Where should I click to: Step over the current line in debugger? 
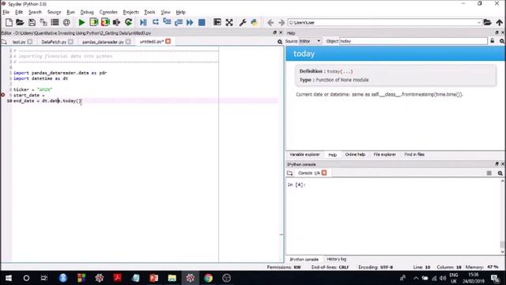[x=156, y=22]
